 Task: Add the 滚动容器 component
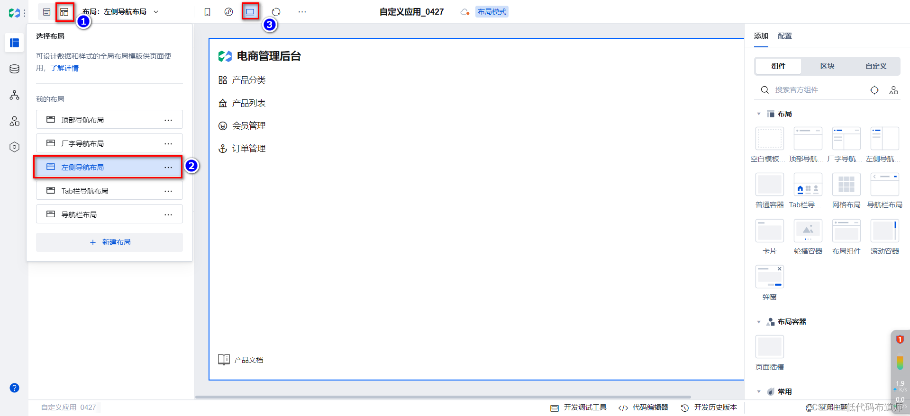(x=885, y=231)
